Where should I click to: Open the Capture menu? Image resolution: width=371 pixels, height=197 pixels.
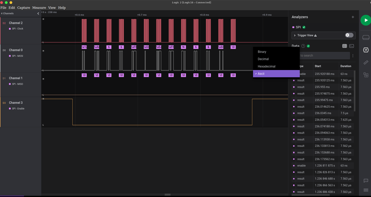23,7
